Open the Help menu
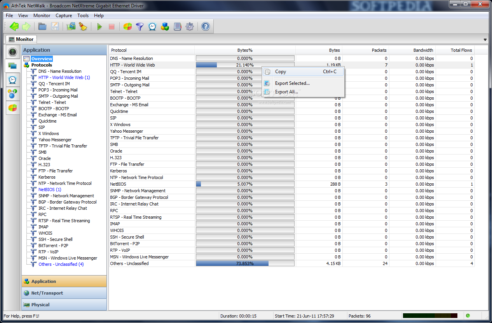 pyautogui.click(x=99, y=16)
